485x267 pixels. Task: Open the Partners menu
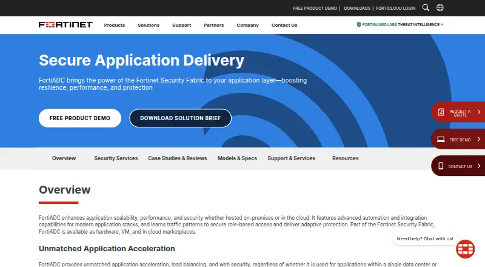(x=214, y=25)
